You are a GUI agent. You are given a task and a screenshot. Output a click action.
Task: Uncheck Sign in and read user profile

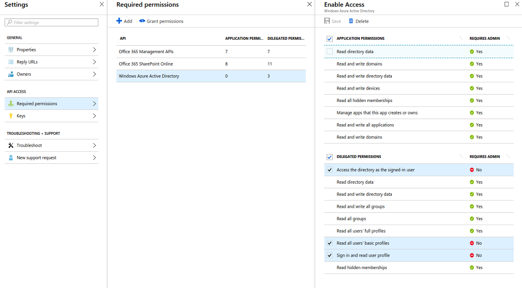tap(329, 255)
